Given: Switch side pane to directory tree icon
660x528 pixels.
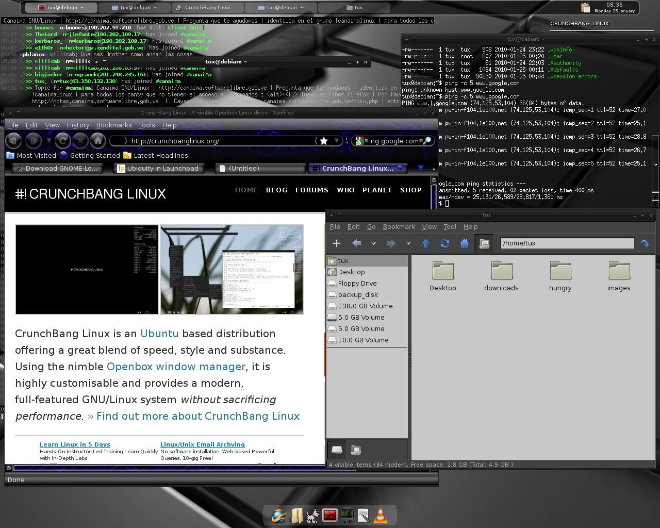Looking at the screenshot, I should click(356, 450).
